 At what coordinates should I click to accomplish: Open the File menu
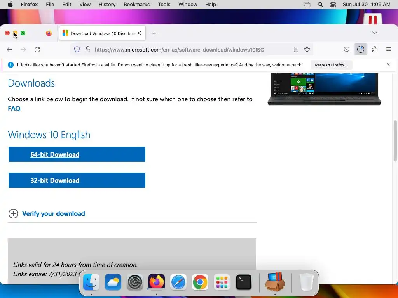50,5
